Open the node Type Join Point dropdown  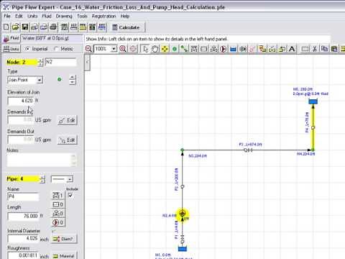40,80
